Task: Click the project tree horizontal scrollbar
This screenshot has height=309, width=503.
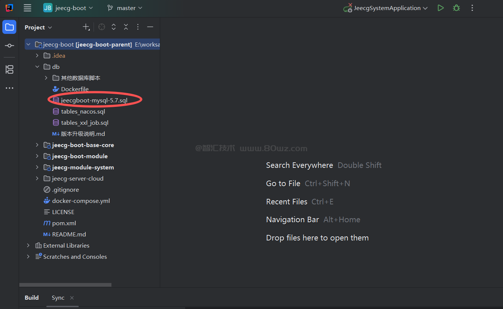Action: tap(65, 285)
